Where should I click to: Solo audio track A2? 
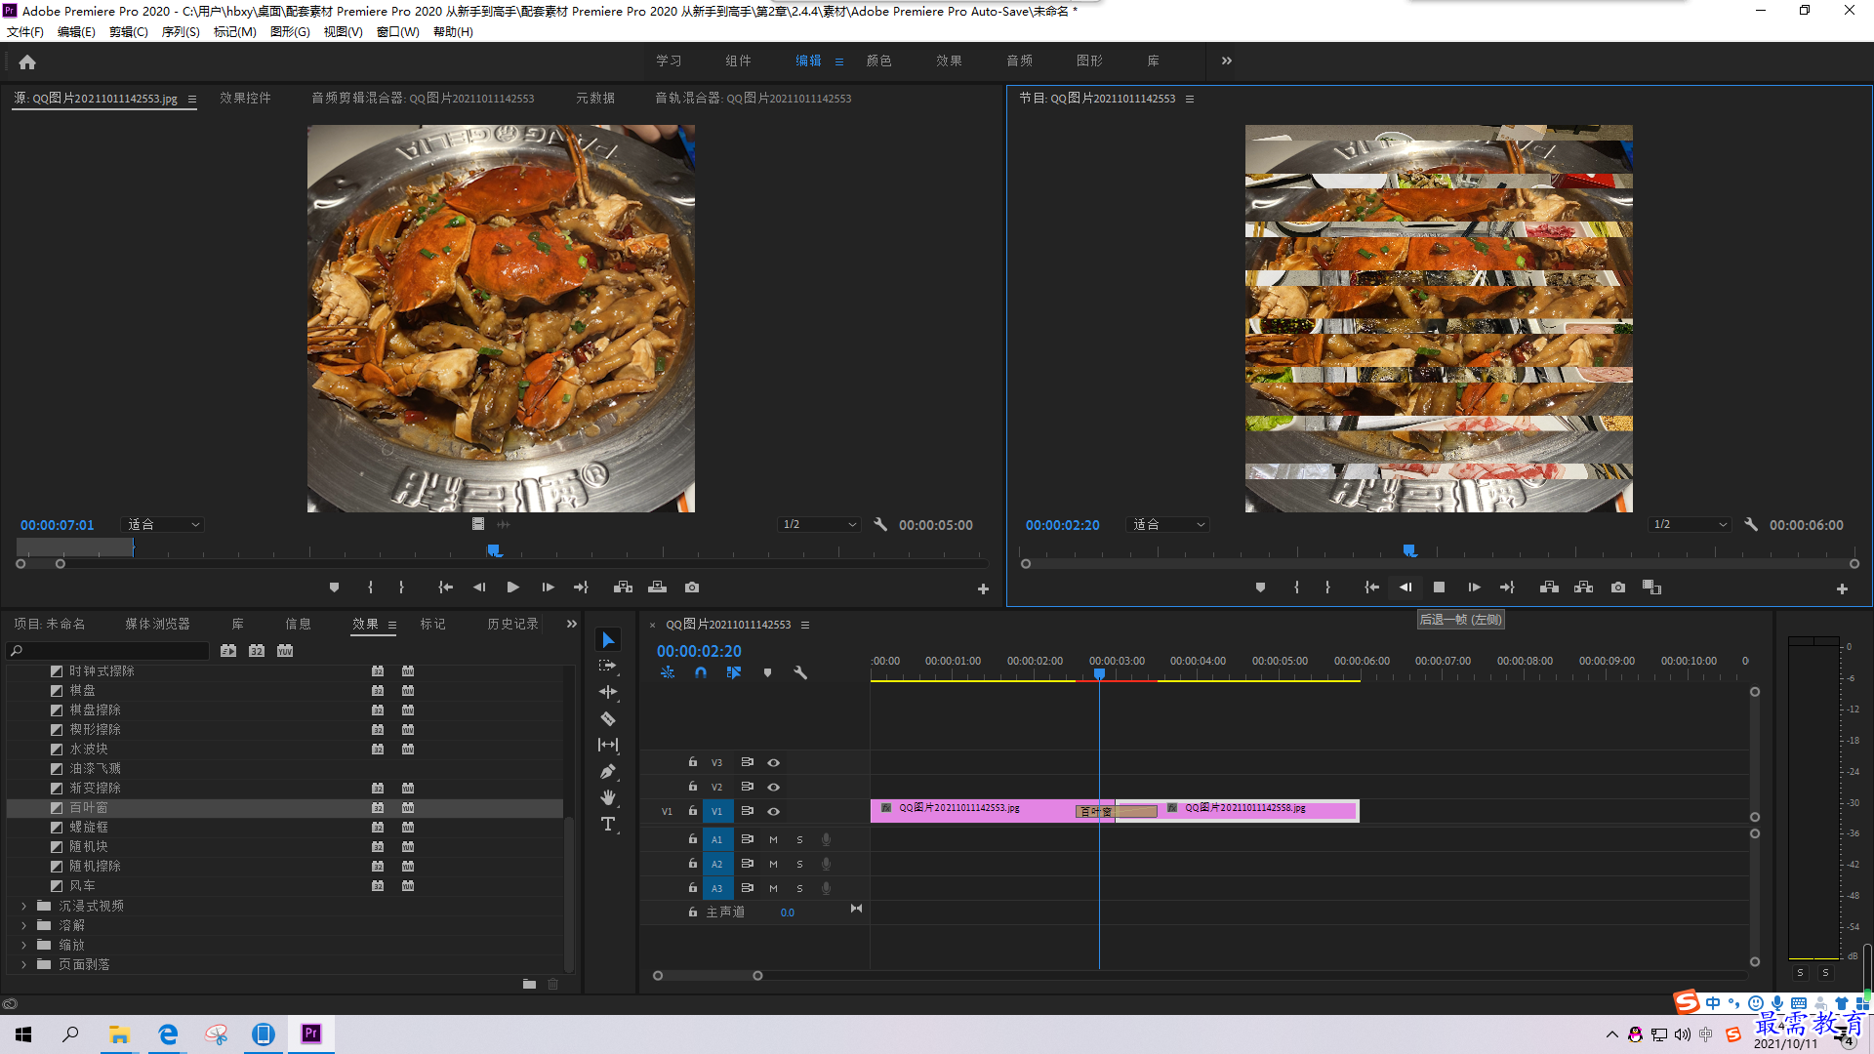(x=800, y=864)
